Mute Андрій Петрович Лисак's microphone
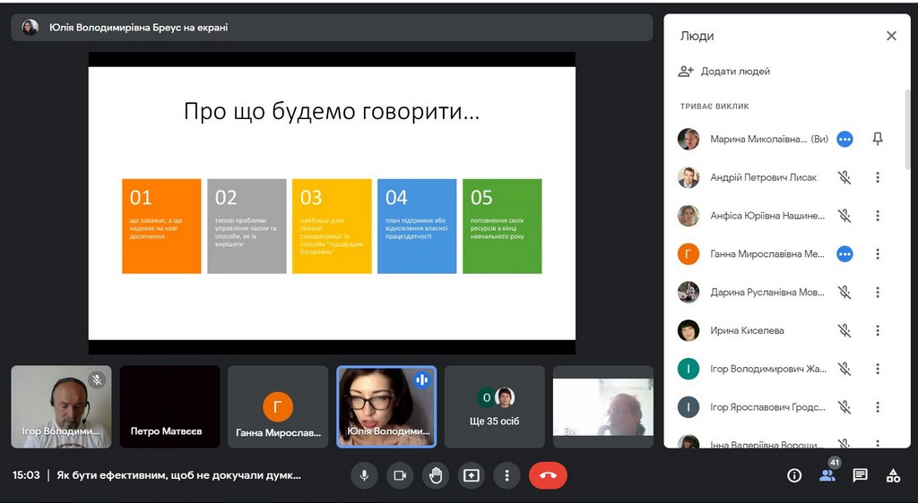918x503 pixels. tap(844, 177)
